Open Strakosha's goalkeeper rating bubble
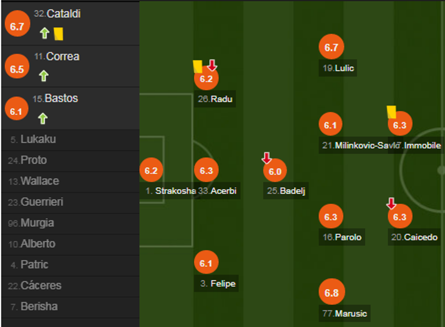This screenshot has width=445, height=327. [151, 171]
